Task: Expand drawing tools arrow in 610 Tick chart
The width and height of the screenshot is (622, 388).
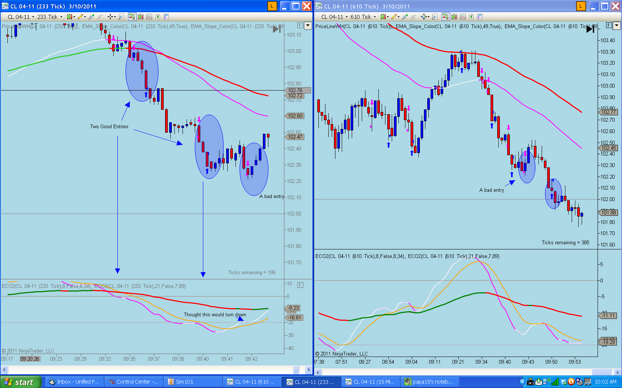Action: 398,17
